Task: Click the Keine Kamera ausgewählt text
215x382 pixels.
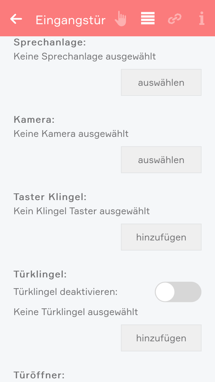Action: coord(71,134)
